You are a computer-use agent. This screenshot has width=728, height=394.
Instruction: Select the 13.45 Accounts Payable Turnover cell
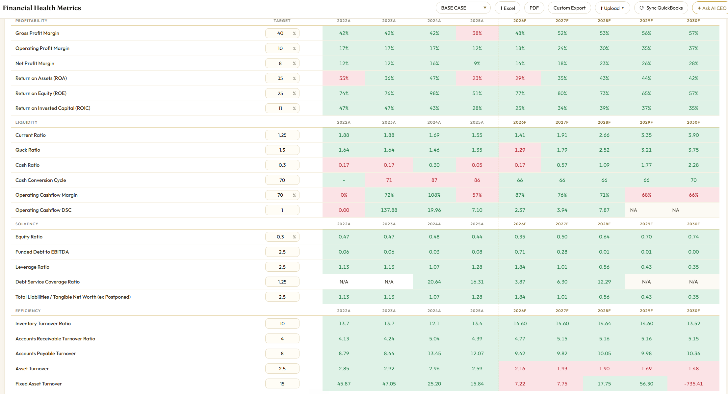(x=434, y=354)
